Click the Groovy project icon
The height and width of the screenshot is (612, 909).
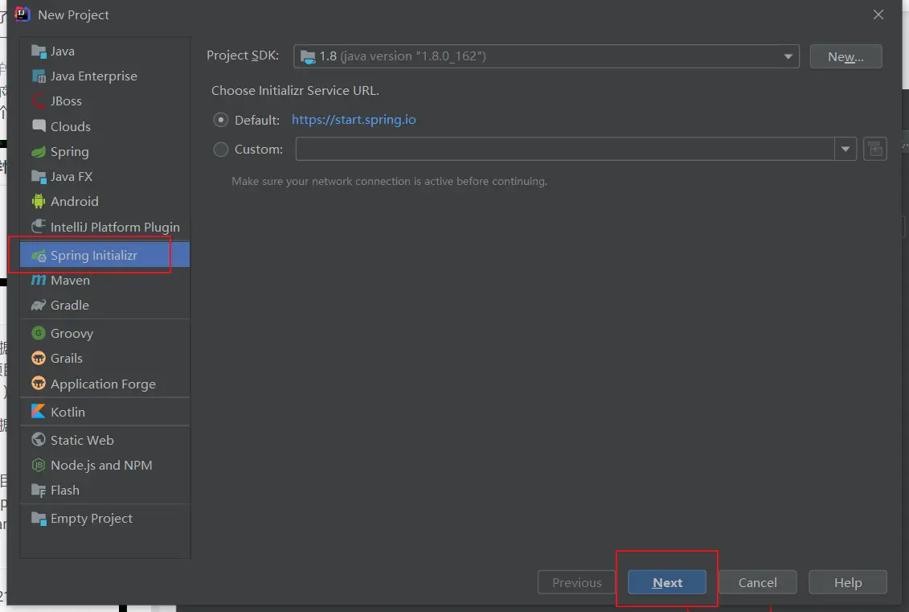39,333
